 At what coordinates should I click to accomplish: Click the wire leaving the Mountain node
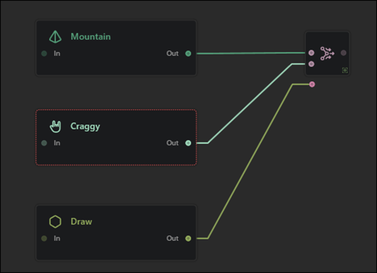click(249, 54)
